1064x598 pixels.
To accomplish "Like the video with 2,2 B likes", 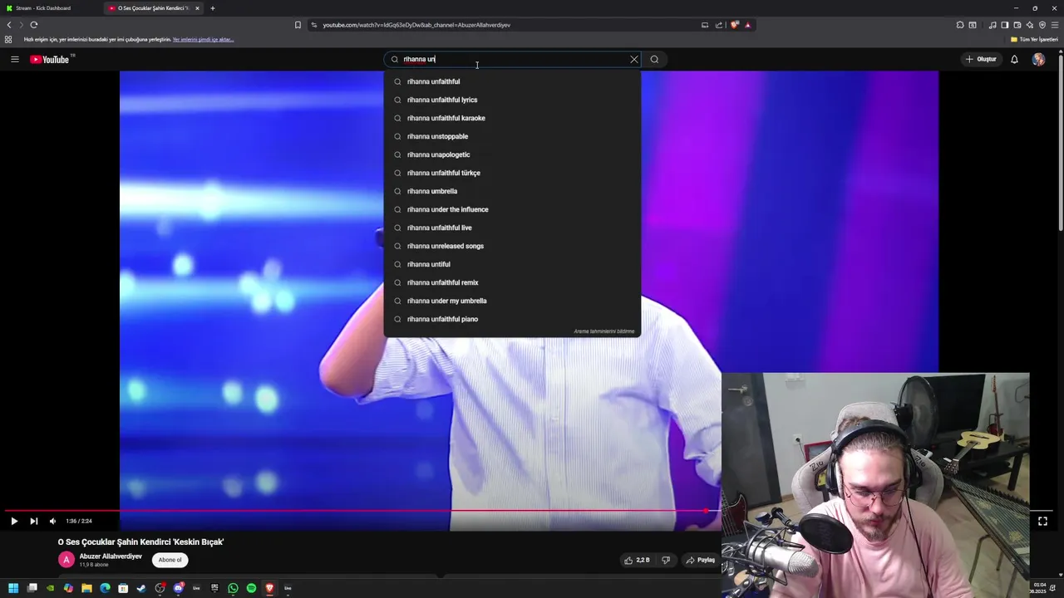I will [637, 560].
